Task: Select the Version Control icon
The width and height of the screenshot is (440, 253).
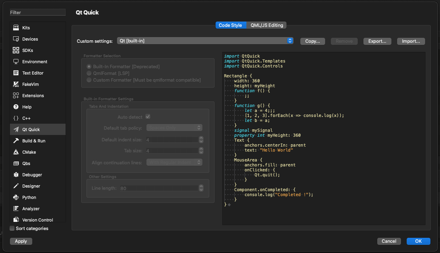Action: point(16,220)
